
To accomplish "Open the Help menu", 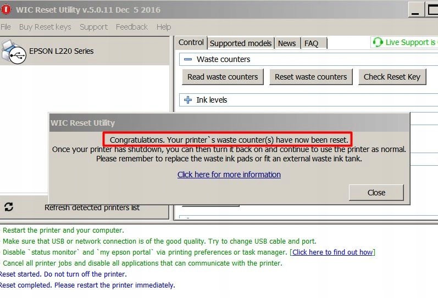I will point(164,27).
